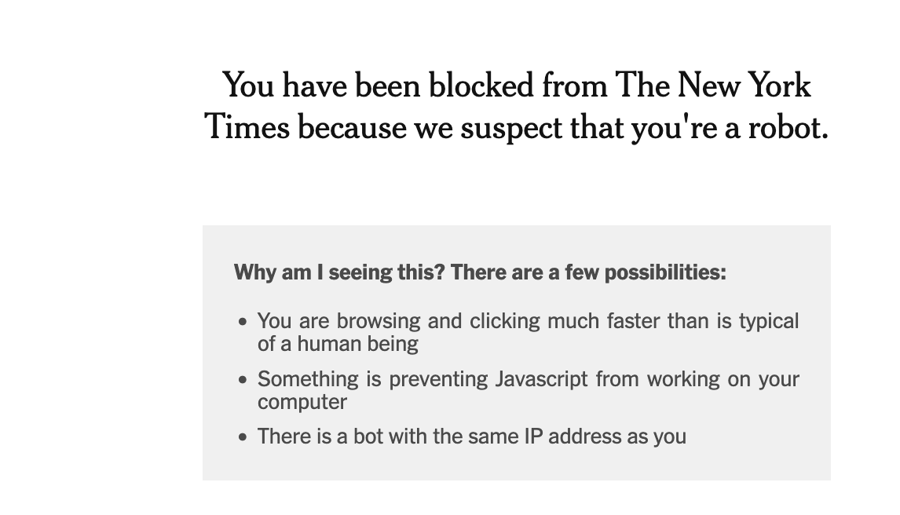This screenshot has width=900, height=515.
Task: Click the words 'working on your' in second bullet
Action: pyautogui.click(x=723, y=379)
